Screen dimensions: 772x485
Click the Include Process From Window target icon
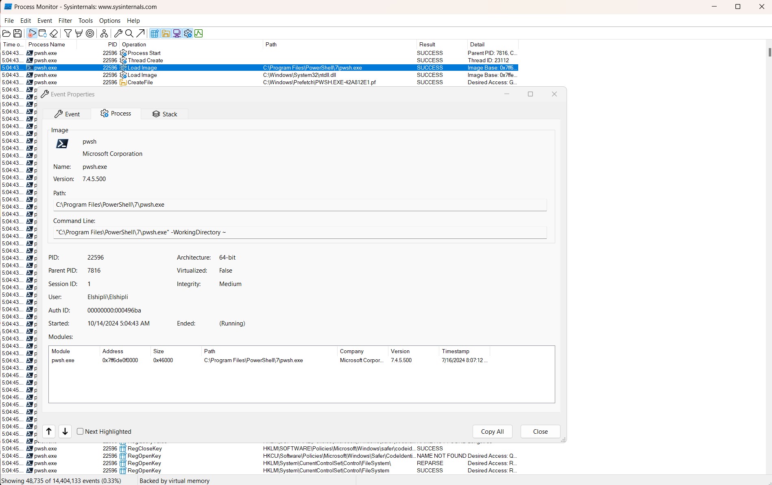[90, 33]
